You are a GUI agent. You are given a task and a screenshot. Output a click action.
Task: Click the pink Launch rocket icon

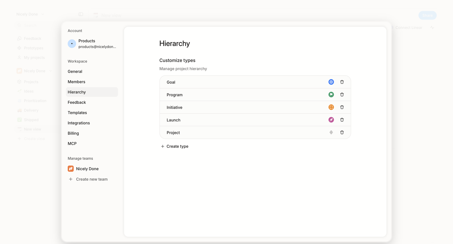coord(331,120)
